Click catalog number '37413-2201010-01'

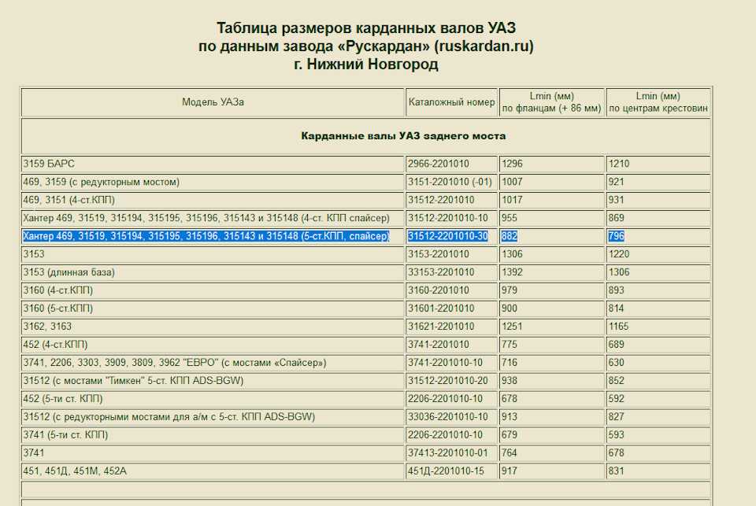click(448, 453)
